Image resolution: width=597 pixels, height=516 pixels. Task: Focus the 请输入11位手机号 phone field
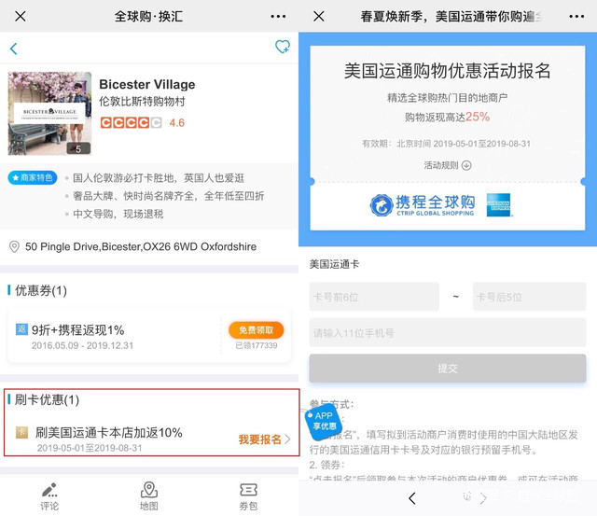pos(448,332)
